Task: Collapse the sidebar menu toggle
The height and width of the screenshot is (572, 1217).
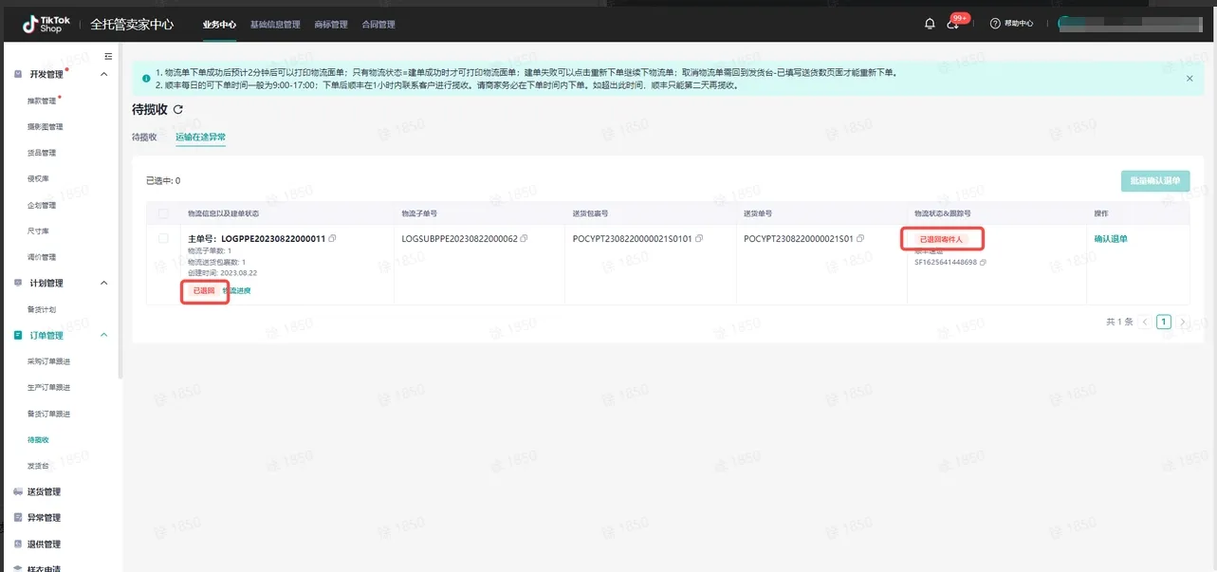Action: (x=108, y=57)
